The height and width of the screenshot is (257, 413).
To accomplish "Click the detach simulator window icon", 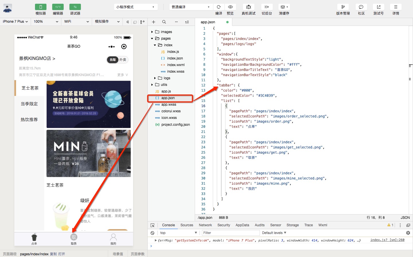I will tap(135, 22).
